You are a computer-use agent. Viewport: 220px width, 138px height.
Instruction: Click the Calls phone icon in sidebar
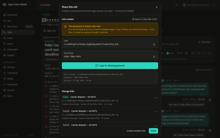pyautogui.click(x=4, y=32)
